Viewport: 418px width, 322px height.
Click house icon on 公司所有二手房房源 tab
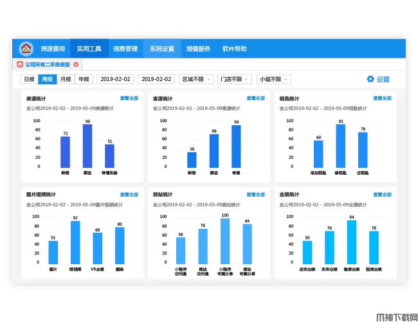tap(20, 64)
